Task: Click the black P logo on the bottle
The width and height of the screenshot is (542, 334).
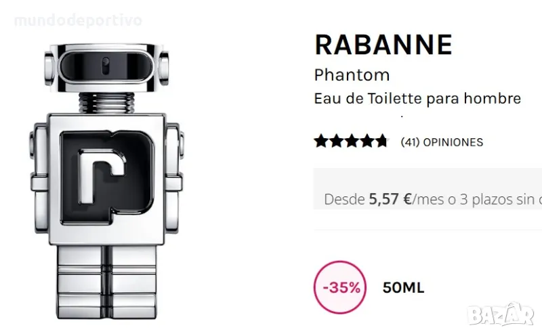Action: [107, 177]
